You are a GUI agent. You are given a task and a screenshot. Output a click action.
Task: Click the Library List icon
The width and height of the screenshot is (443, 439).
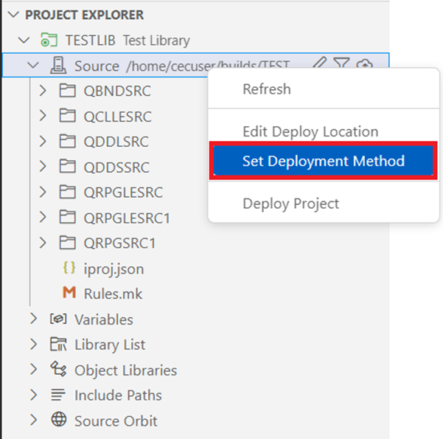58,345
